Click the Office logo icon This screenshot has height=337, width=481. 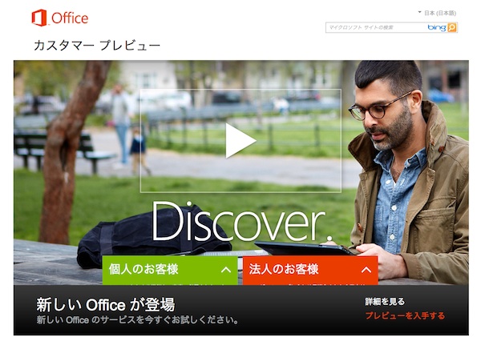pyautogui.click(x=39, y=18)
